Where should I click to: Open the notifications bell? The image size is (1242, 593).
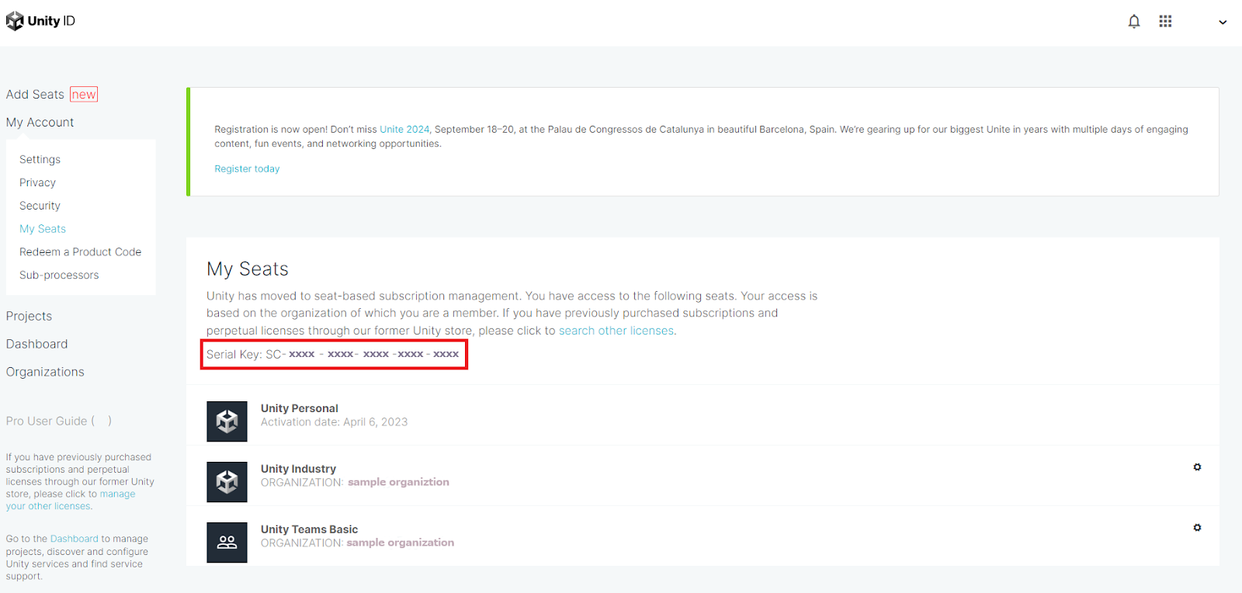[x=1134, y=22]
